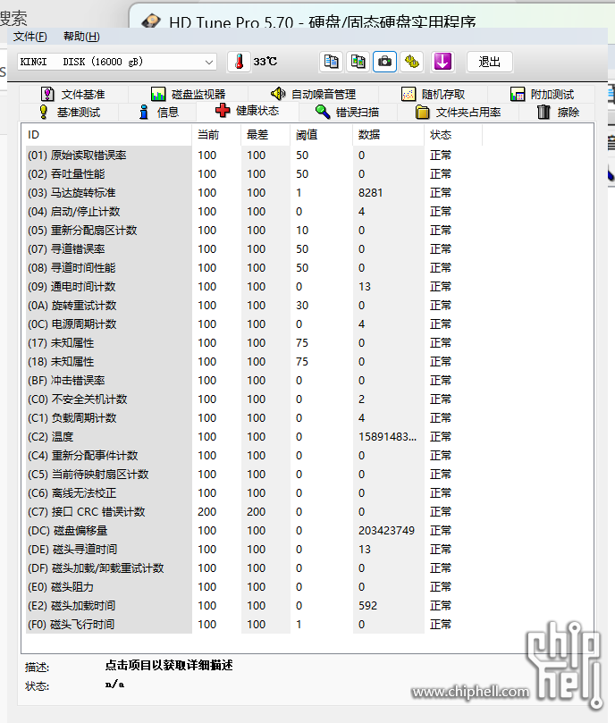
Task: Select the (DC) 磁盘偏移量 row
Action: tap(254, 531)
